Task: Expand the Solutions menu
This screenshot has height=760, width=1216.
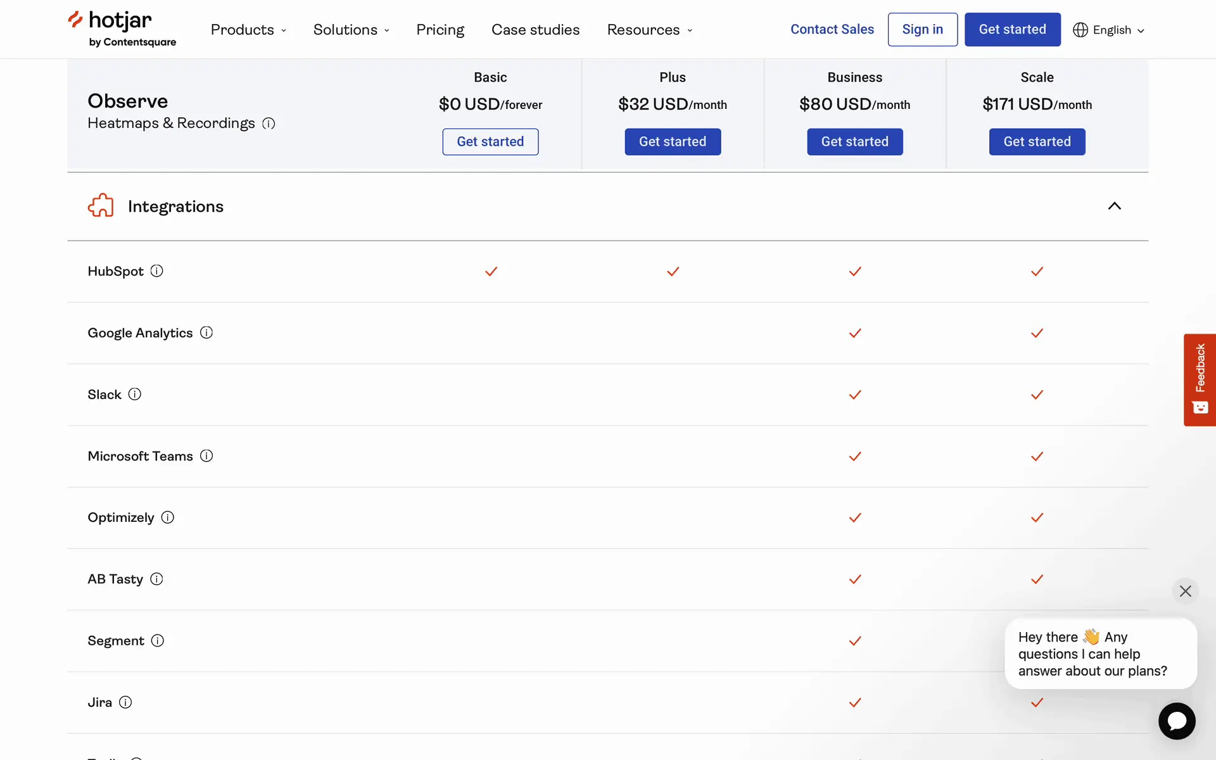Action: click(351, 30)
